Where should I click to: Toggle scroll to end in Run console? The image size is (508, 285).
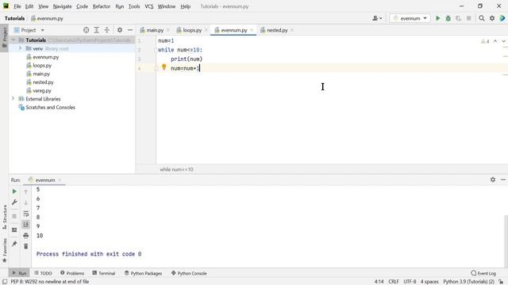[26, 225]
